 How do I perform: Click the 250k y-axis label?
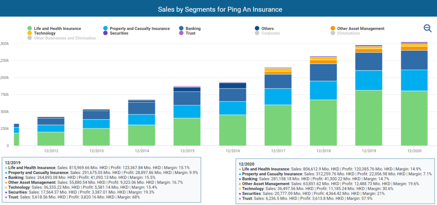(4, 129)
